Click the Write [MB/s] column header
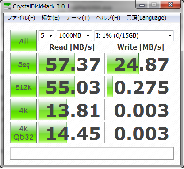Image resolution: width=184 pixels, height=169 pixels. pyautogui.click(x=141, y=47)
